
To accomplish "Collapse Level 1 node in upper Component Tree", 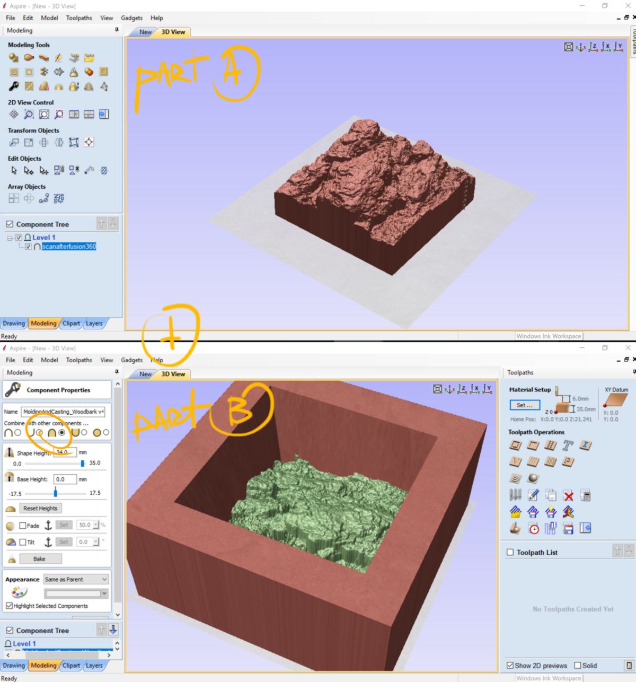I will 10,238.
